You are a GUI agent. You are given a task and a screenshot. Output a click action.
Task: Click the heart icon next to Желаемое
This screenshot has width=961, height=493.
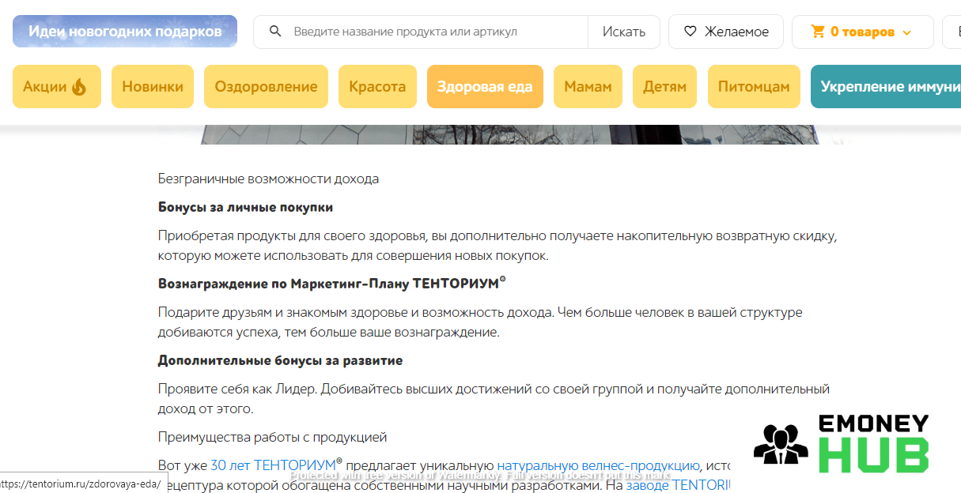[690, 32]
